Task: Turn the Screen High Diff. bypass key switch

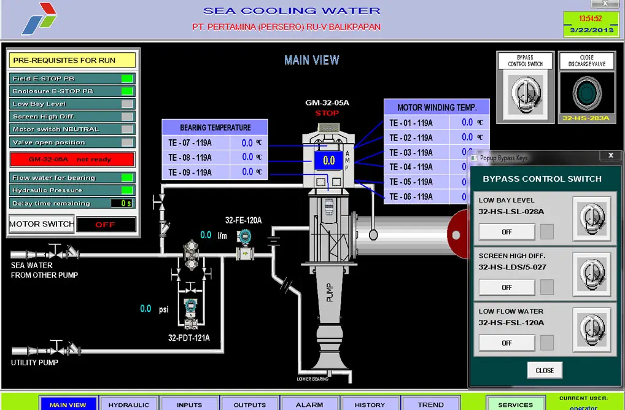Action: tap(591, 274)
